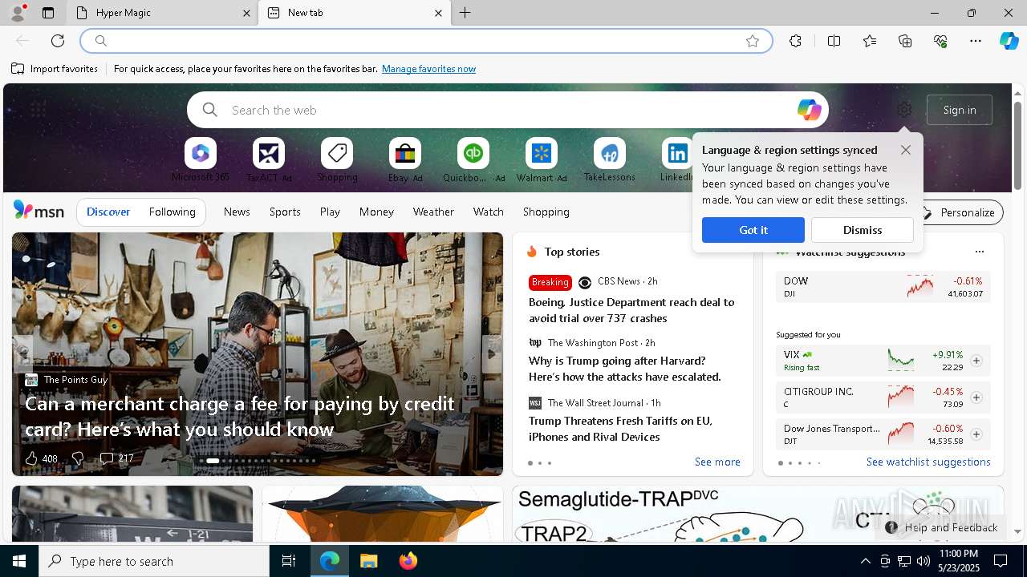
Task: Click Import favorites
Action: (55, 69)
